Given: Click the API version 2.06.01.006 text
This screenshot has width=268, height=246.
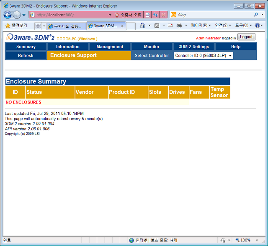Looking at the screenshot, I should (x=27, y=129).
